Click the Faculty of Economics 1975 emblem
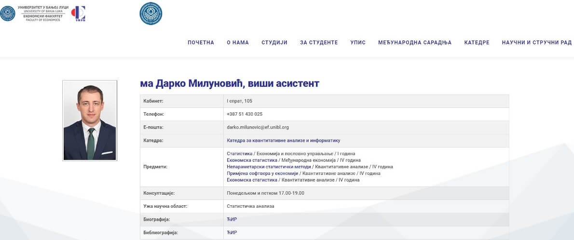Image resolution: width=574 pixels, height=240 pixels. 78,13
